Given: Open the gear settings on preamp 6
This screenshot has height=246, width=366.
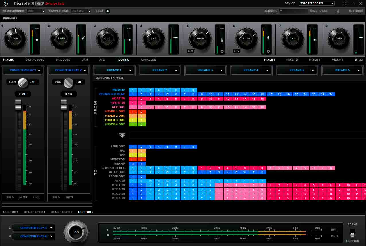Looking at the screenshot, I should 268,51.
